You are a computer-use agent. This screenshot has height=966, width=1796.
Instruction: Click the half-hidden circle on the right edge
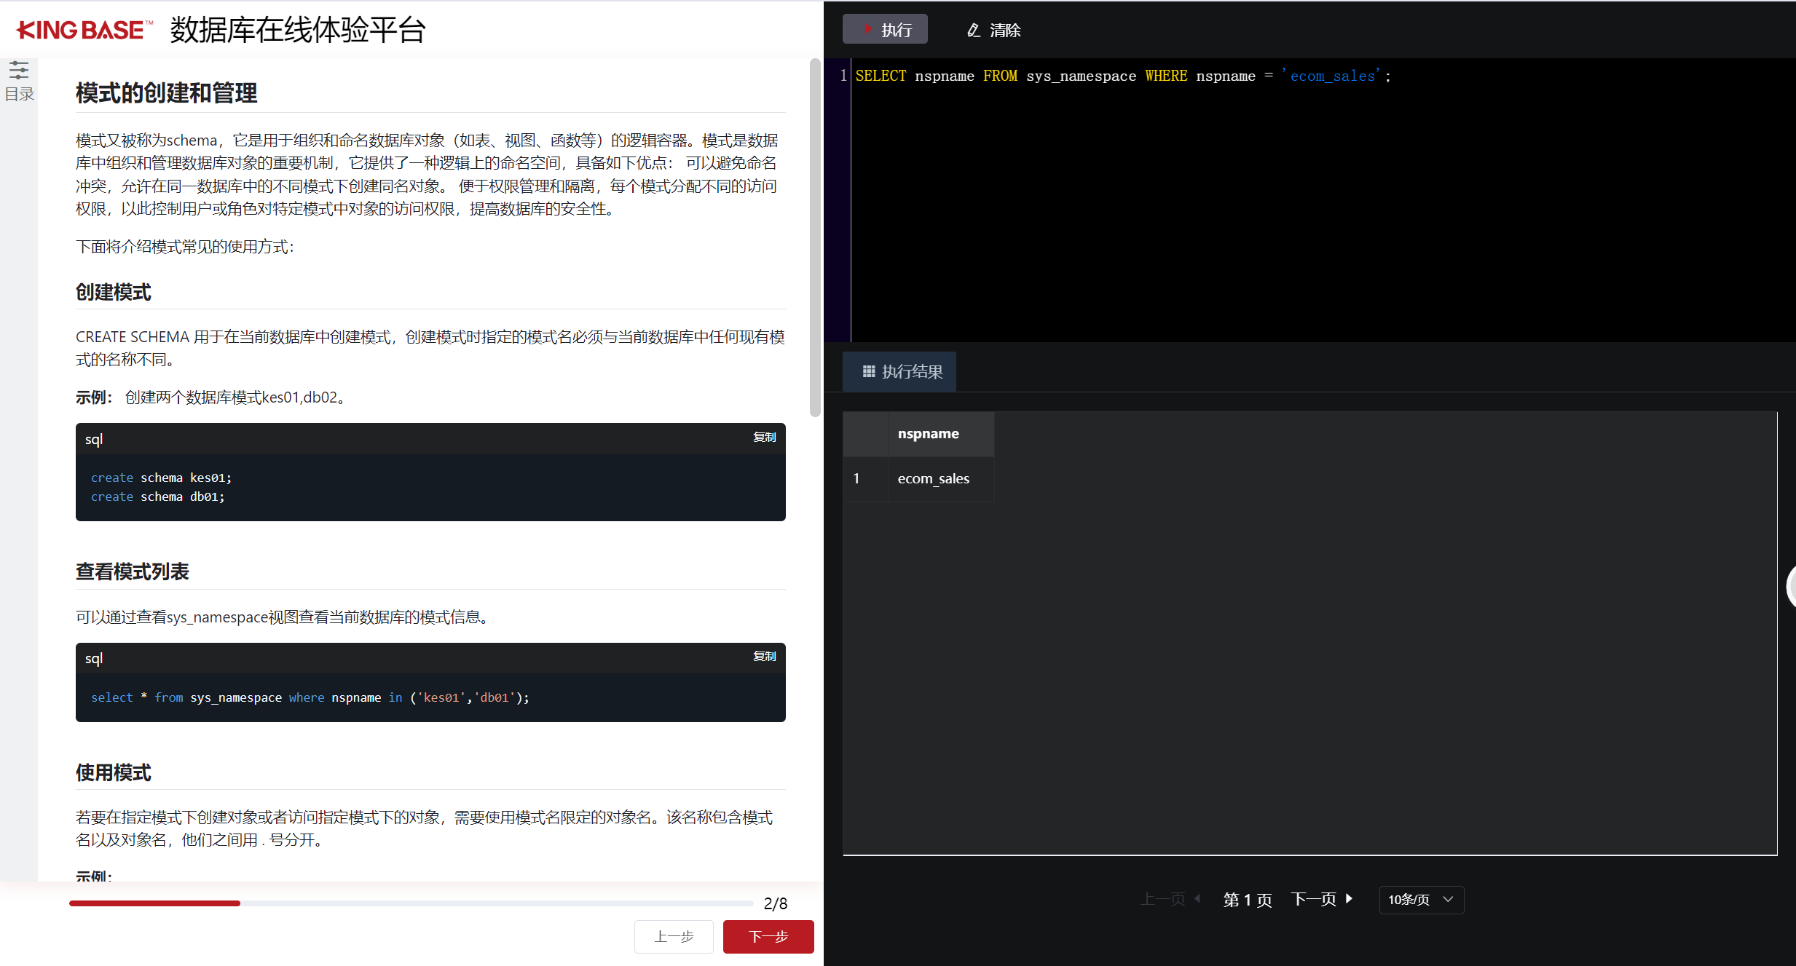[1791, 586]
